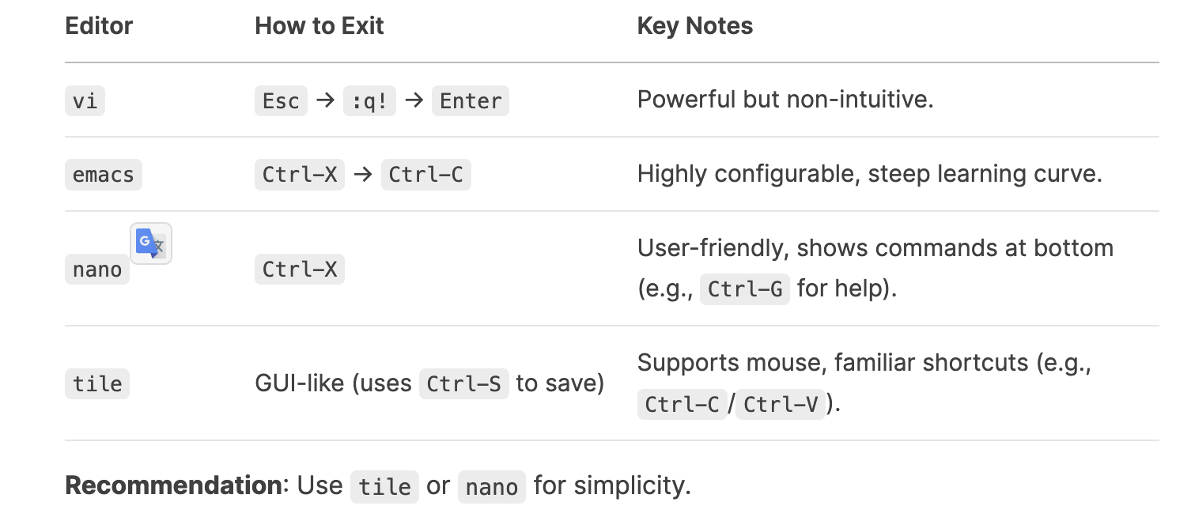Click the Google Translate icon near nano

coord(151,243)
